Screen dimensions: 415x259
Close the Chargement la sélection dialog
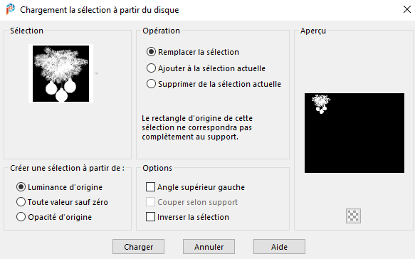[406, 9]
